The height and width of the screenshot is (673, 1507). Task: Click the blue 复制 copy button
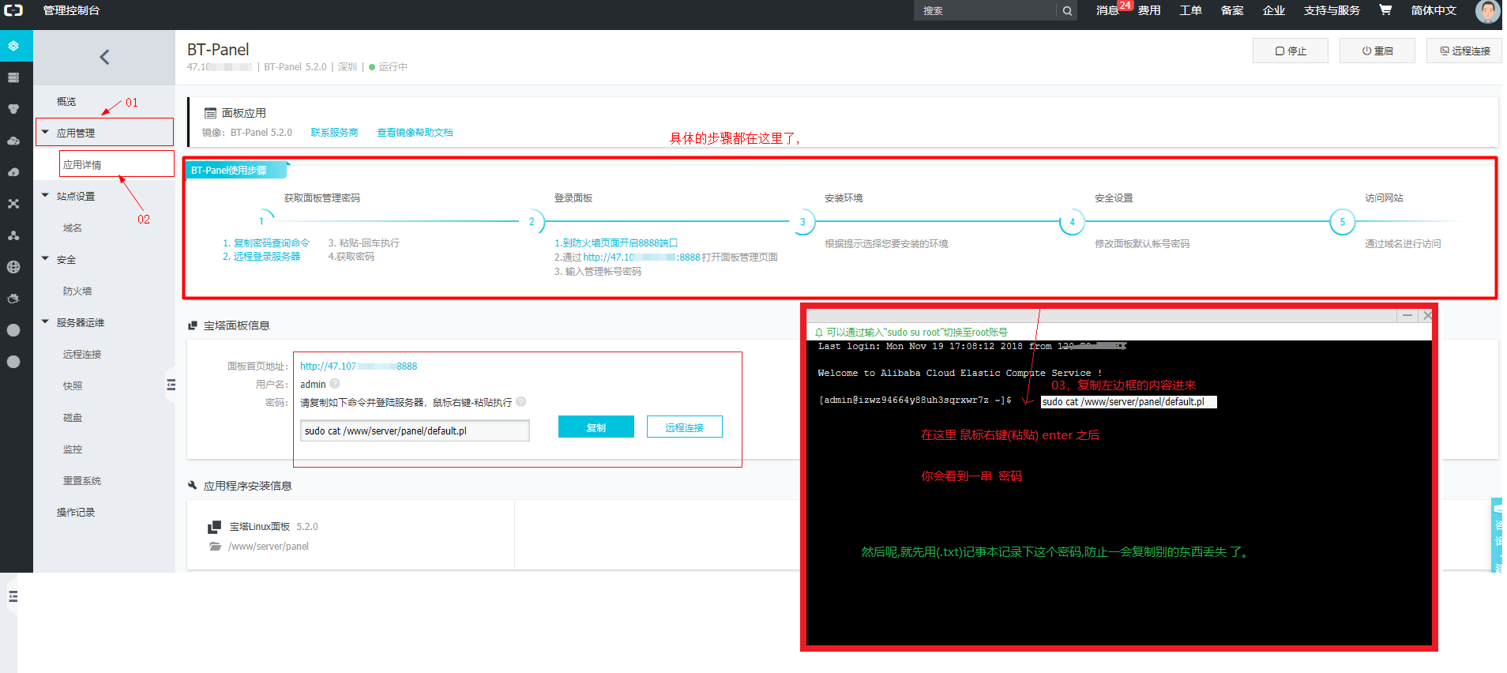(x=596, y=427)
